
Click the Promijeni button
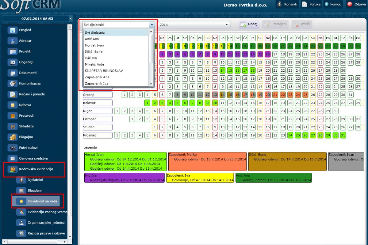275,24
